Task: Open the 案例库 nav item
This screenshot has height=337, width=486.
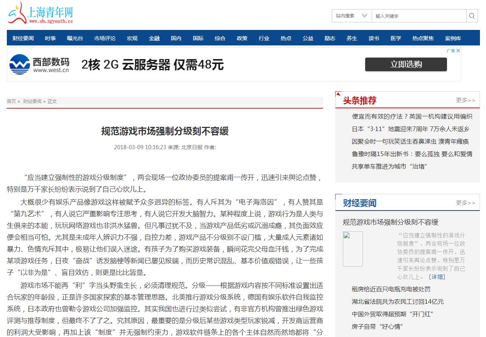Action: point(453,38)
